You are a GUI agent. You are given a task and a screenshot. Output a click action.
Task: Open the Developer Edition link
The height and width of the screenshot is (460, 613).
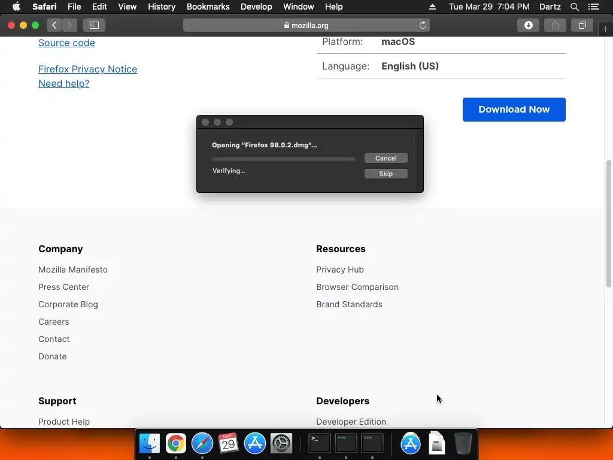351,422
